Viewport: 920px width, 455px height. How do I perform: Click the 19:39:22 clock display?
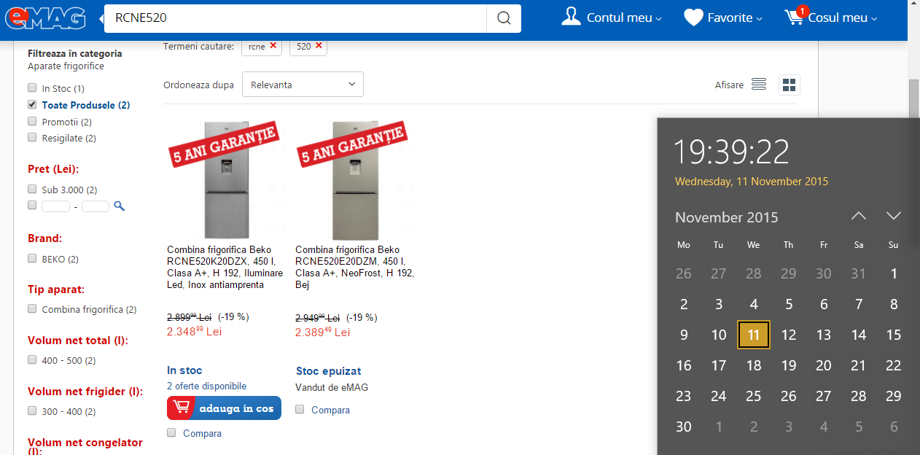click(731, 151)
